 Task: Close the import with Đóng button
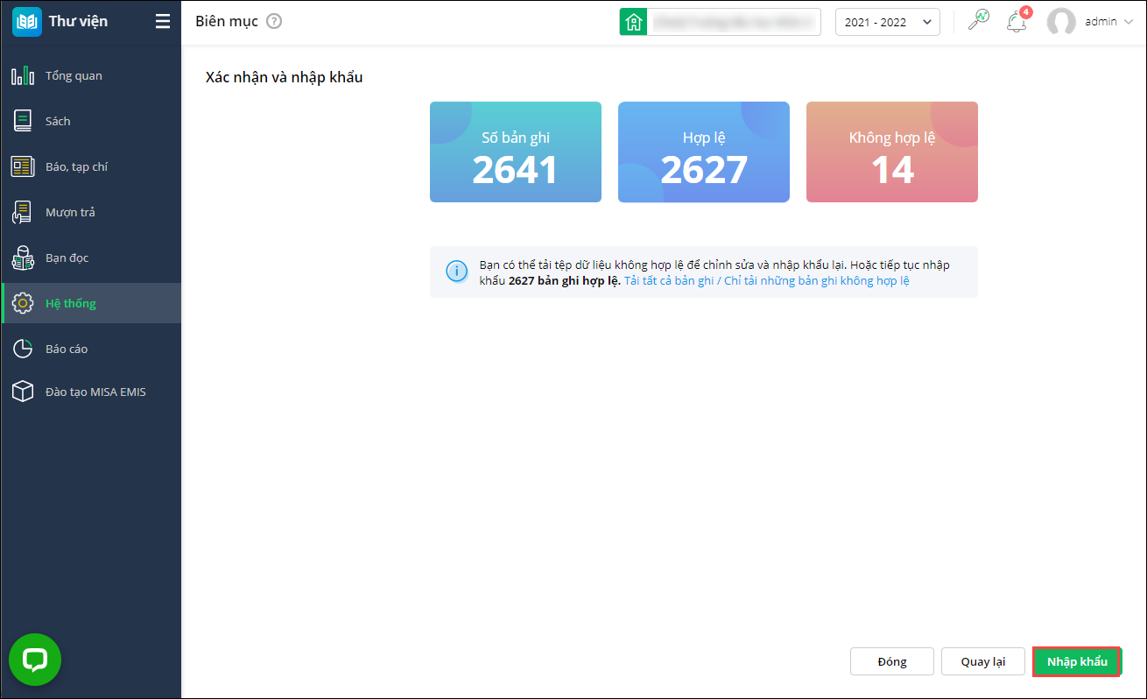tap(892, 661)
